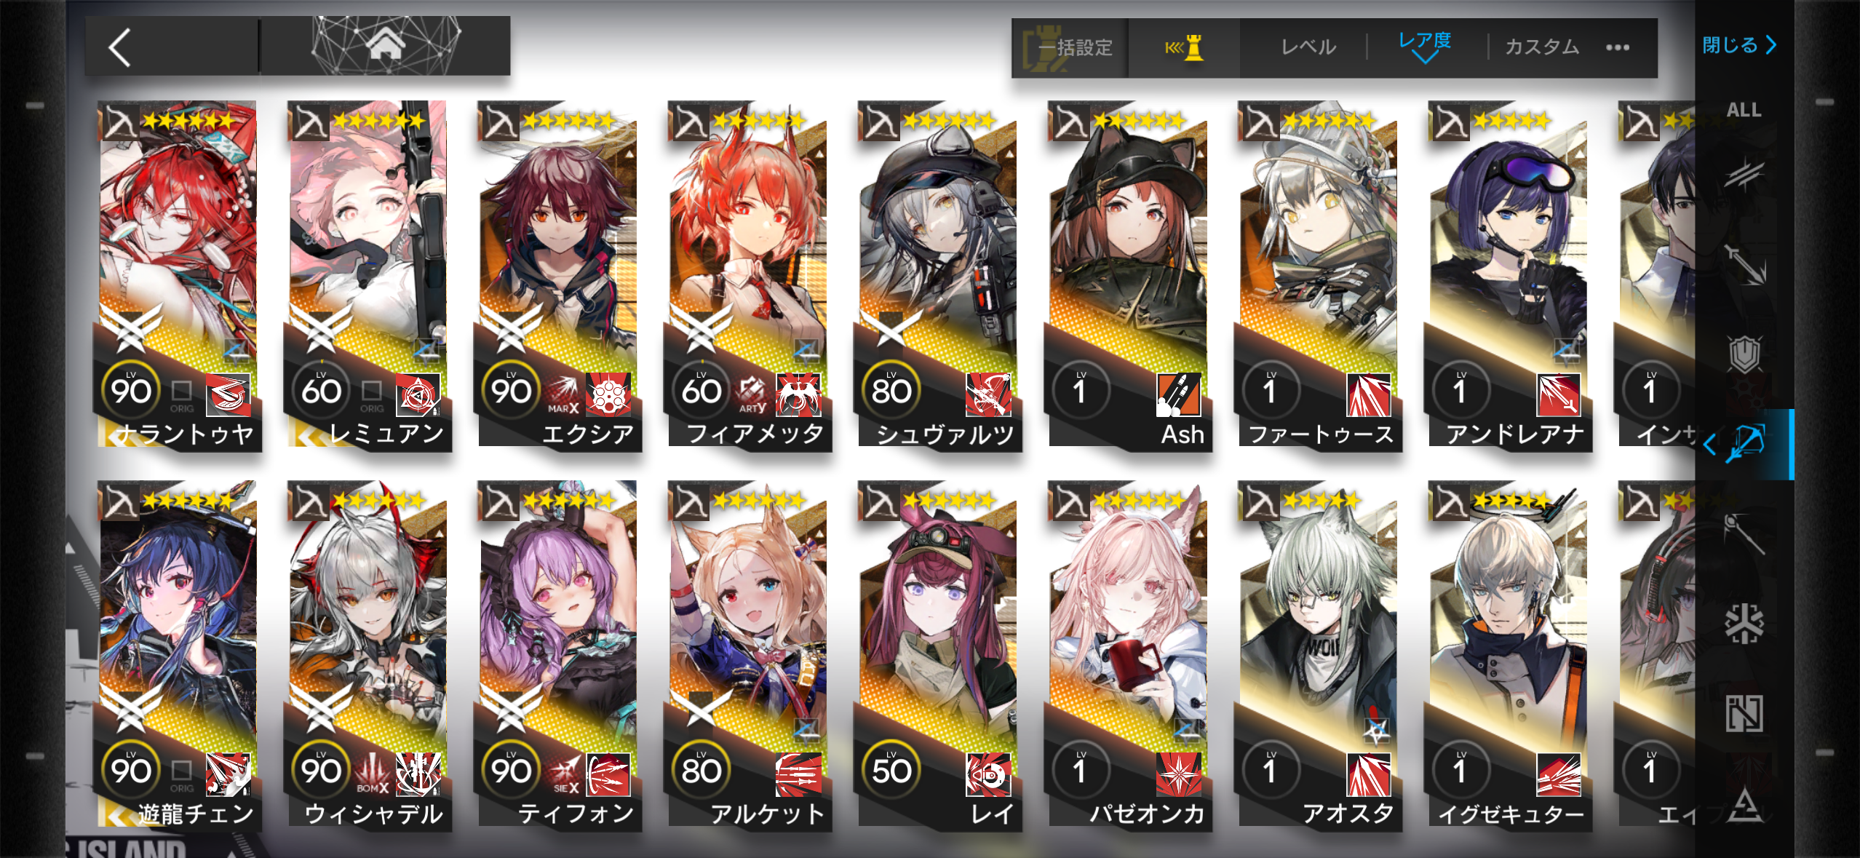1860x858 pixels.
Task: Filter by Defender shield class icon
Action: (x=1744, y=354)
